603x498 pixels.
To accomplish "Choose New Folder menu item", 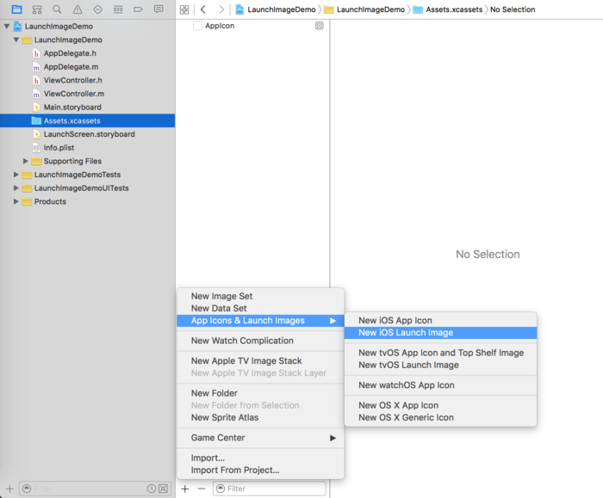I will [x=260, y=393].
